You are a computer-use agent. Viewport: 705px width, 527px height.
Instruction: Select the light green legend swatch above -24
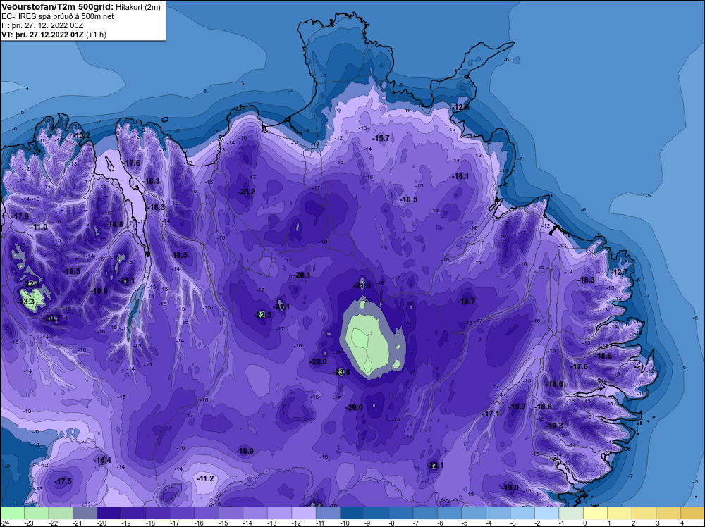point(12,513)
